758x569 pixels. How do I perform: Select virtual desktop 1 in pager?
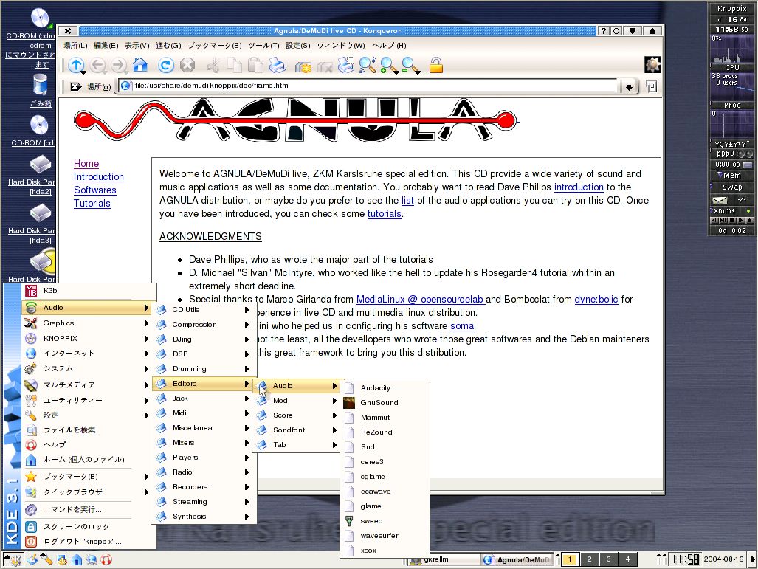[570, 559]
